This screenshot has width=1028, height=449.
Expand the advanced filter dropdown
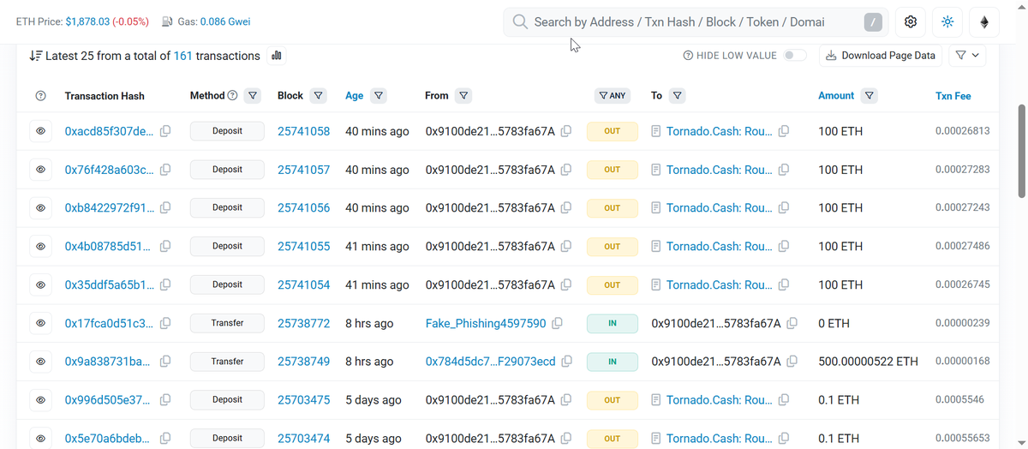pos(966,56)
